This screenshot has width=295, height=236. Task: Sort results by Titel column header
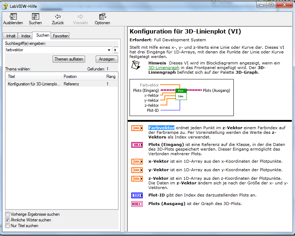33,77
